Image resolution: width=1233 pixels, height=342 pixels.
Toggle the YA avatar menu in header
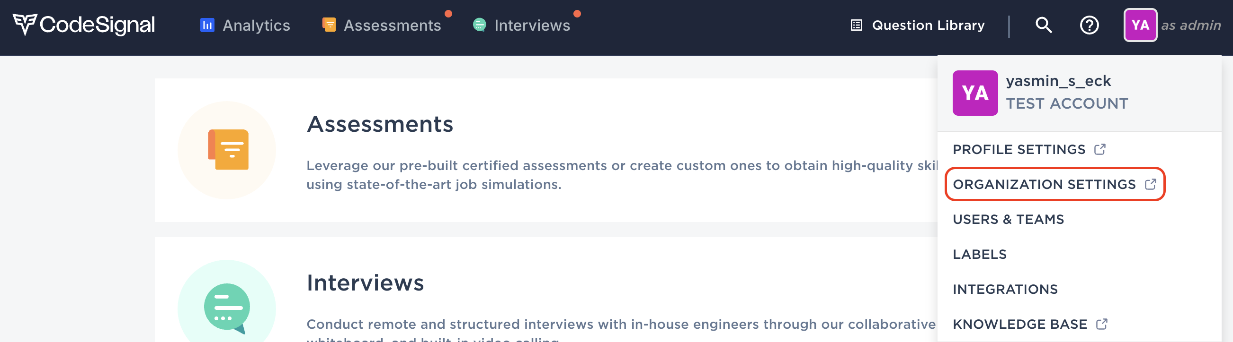point(1140,25)
